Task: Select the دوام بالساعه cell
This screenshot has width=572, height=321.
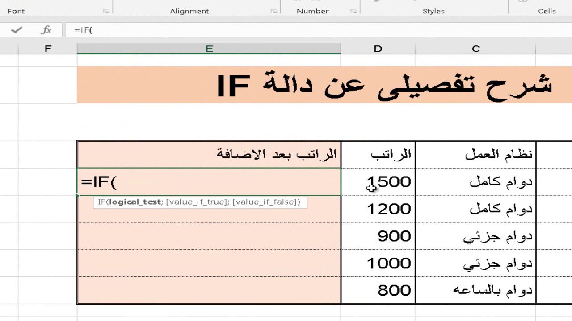Action: [x=475, y=290]
